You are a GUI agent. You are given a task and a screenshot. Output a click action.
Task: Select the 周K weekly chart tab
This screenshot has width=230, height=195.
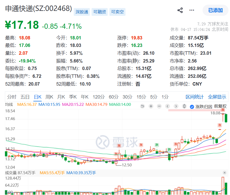tap(49, 97)
